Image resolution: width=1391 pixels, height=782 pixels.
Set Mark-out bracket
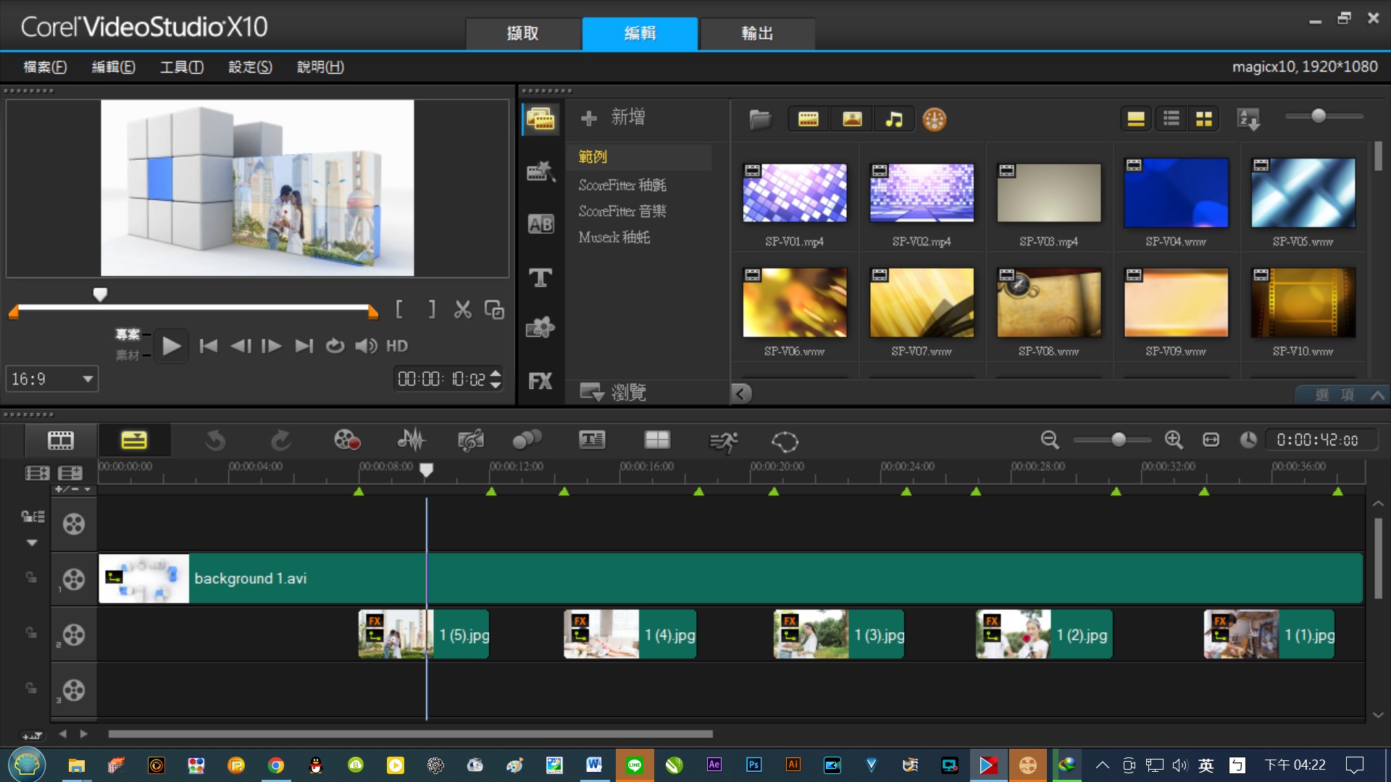coord(432,310)
